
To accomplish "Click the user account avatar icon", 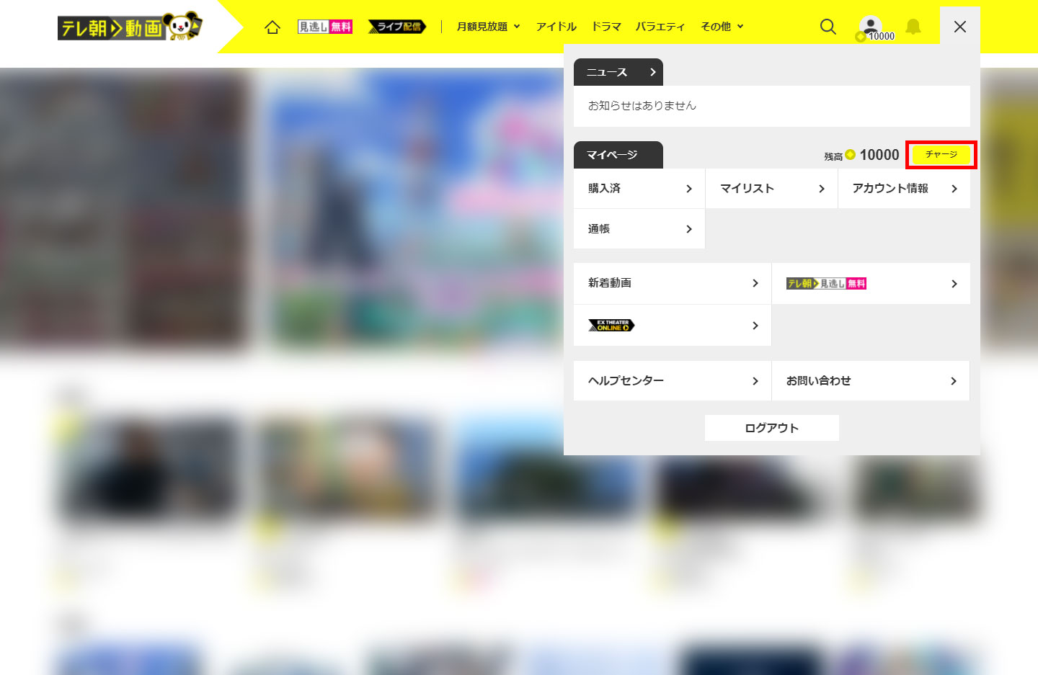I will coord(871,27).
